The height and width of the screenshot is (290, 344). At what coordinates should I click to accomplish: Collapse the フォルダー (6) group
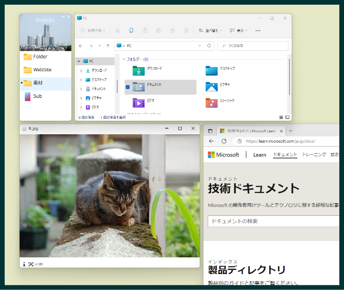coord(124,59)
